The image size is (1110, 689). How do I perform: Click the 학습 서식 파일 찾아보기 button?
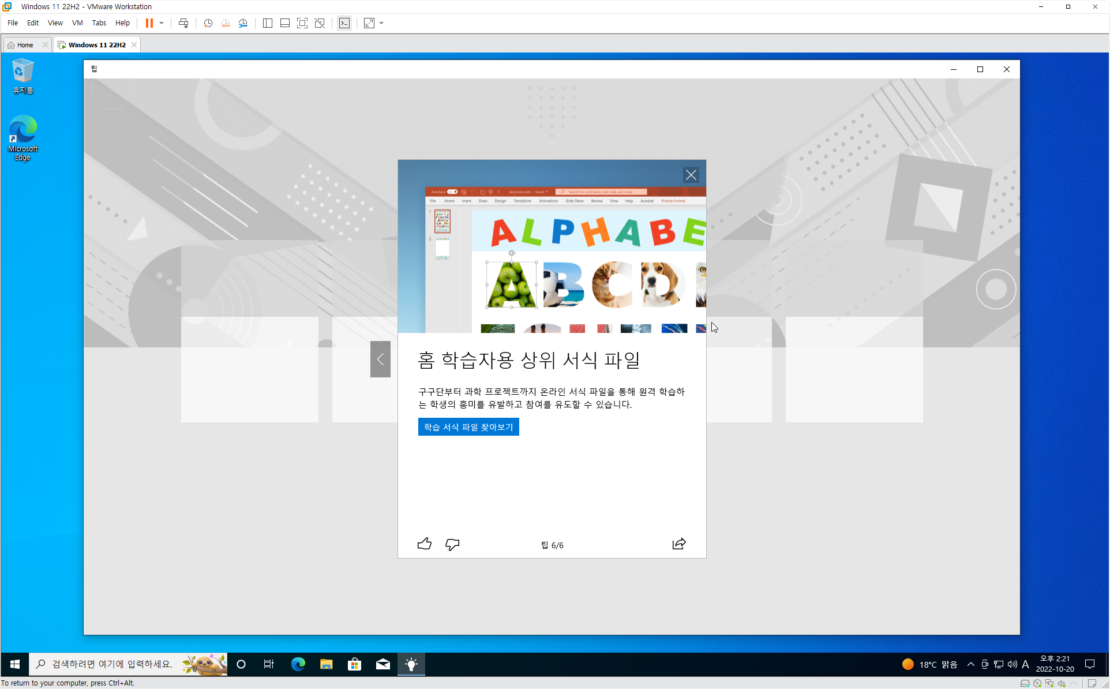coord(468,427)
